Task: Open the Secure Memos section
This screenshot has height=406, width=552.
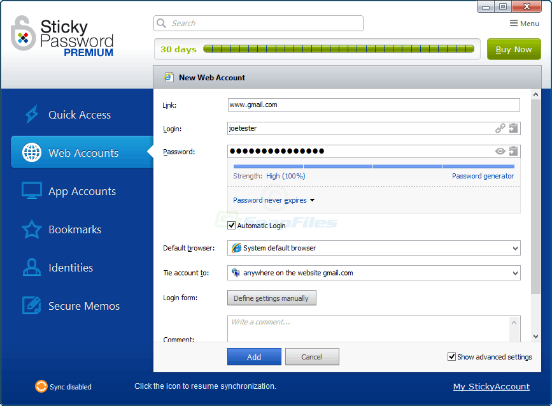Action: [x=84, y=306]
